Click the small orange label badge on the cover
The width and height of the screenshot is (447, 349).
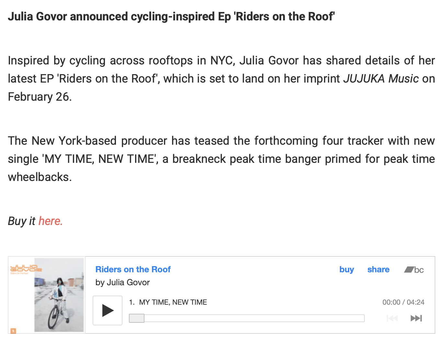click(x=13, y=331)
